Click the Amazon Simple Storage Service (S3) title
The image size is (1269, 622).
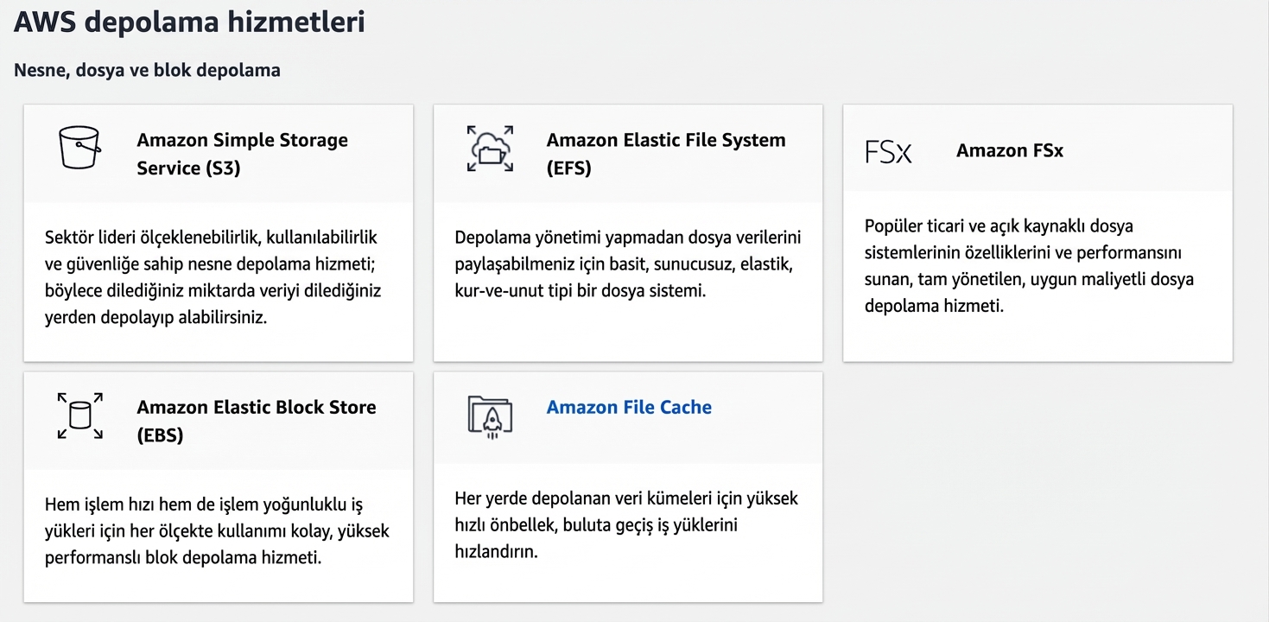tap(242, 153)
